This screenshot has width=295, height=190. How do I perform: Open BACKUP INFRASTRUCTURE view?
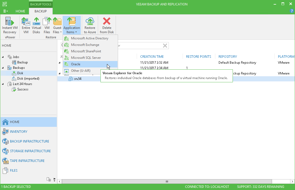(x=29, y=141)
